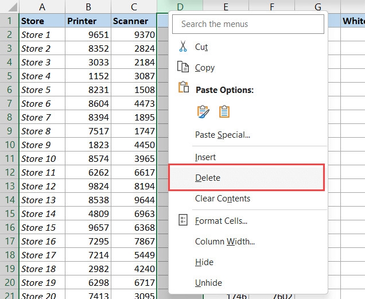Open Paste Special dialog
The height and width of the screenshot is (299, 365).
click(x=248, y=135)
